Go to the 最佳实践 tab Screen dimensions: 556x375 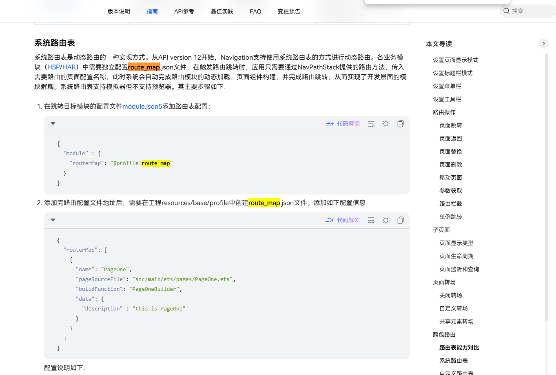(222, 11)
